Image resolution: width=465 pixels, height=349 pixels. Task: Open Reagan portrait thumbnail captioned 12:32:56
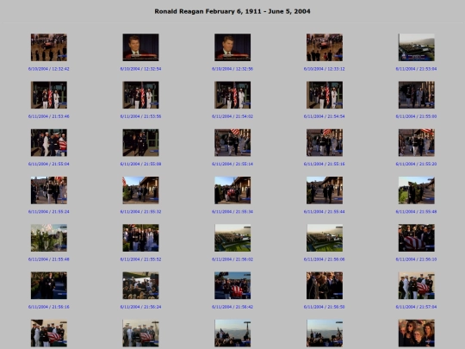(x=232, y=47)
